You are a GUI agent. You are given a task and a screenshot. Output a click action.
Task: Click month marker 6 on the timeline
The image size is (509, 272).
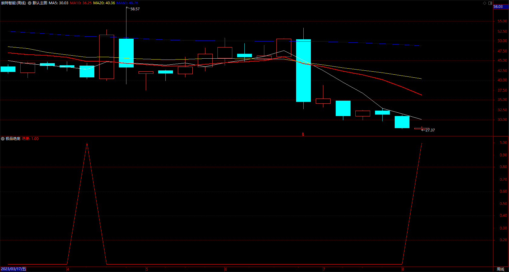(x=226, y=269)
